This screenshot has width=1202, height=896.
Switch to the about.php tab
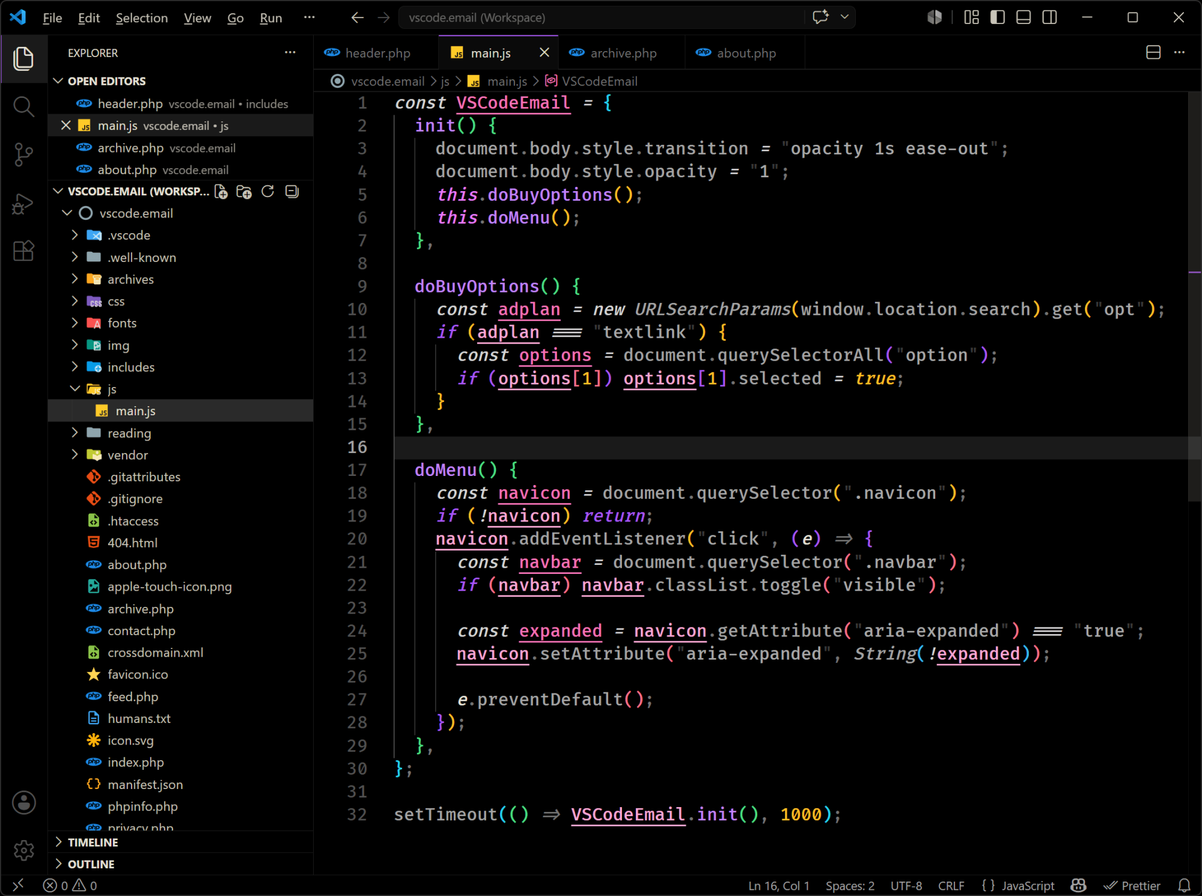coord(745,53)
